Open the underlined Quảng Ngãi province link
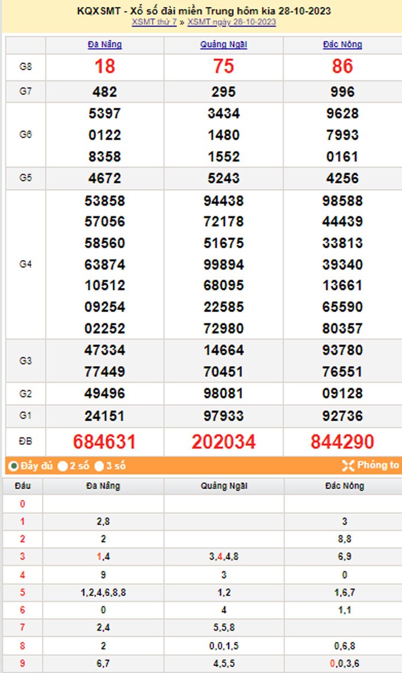The height and width of the screenshot is (673, 402). tap(223, 44)
